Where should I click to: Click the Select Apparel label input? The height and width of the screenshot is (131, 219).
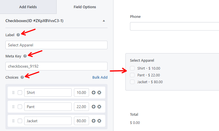[x=56, y=45]
